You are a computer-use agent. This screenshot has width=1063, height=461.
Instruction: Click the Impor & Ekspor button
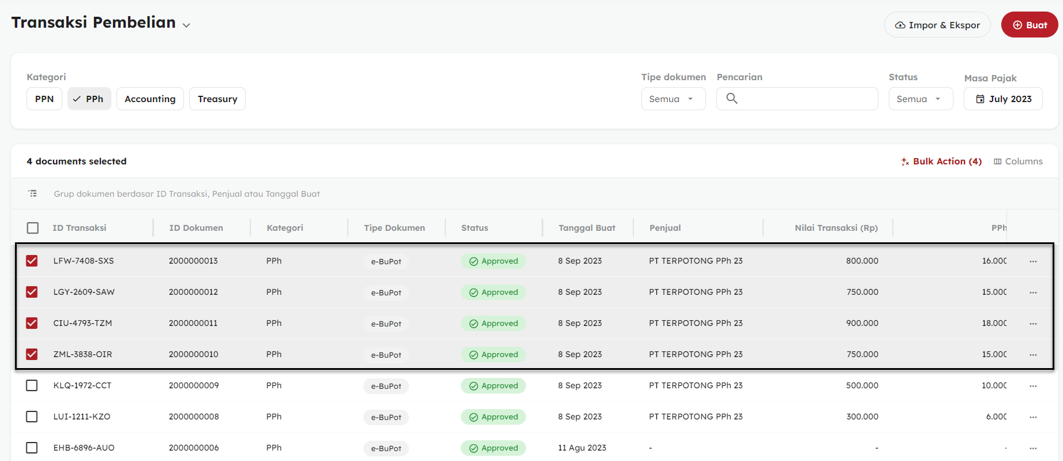click(937, 25)
